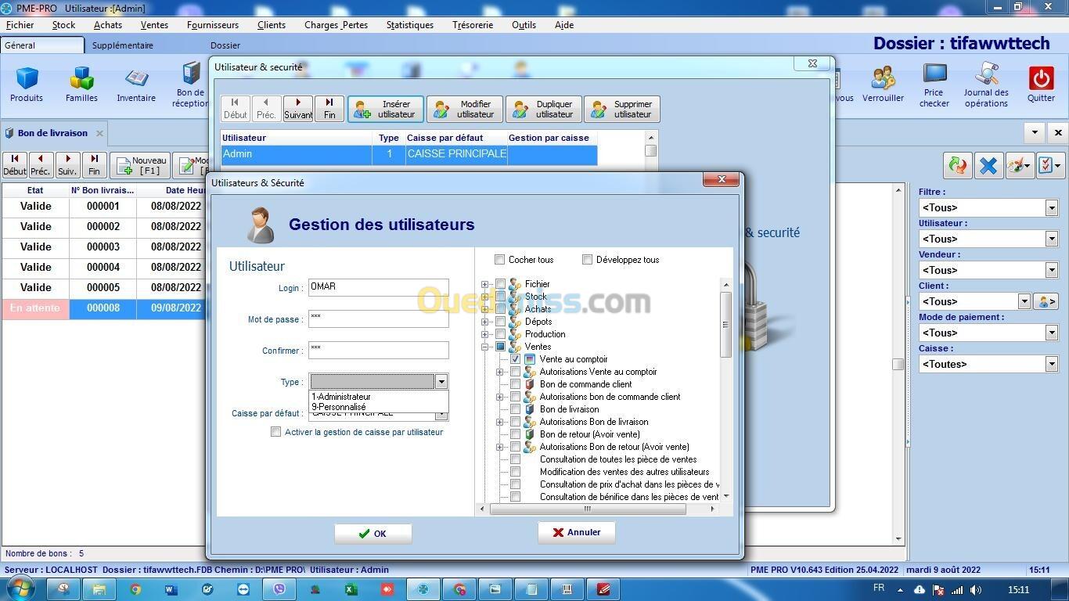Screen dimensions: 1069x601
Task: Open the Price checker tool
Action: pyautogui.click(x=934, y=85)
